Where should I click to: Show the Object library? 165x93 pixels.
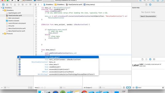(150, 59)
